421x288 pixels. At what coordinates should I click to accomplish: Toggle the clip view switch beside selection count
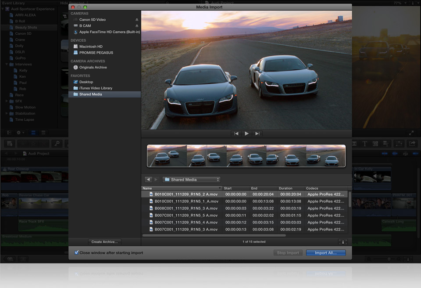point(343,242)
